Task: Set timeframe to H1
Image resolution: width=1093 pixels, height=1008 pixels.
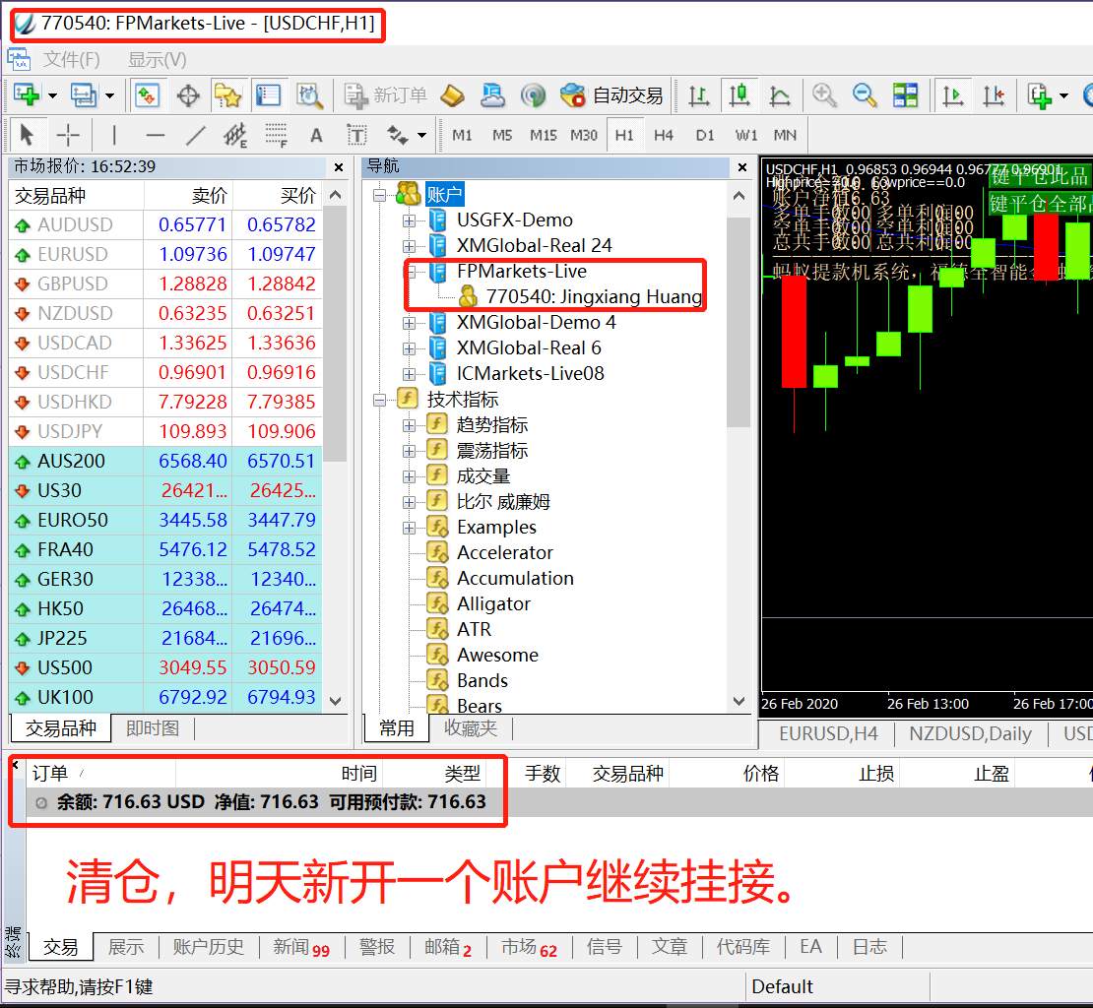Action: [x=624, y=135]
